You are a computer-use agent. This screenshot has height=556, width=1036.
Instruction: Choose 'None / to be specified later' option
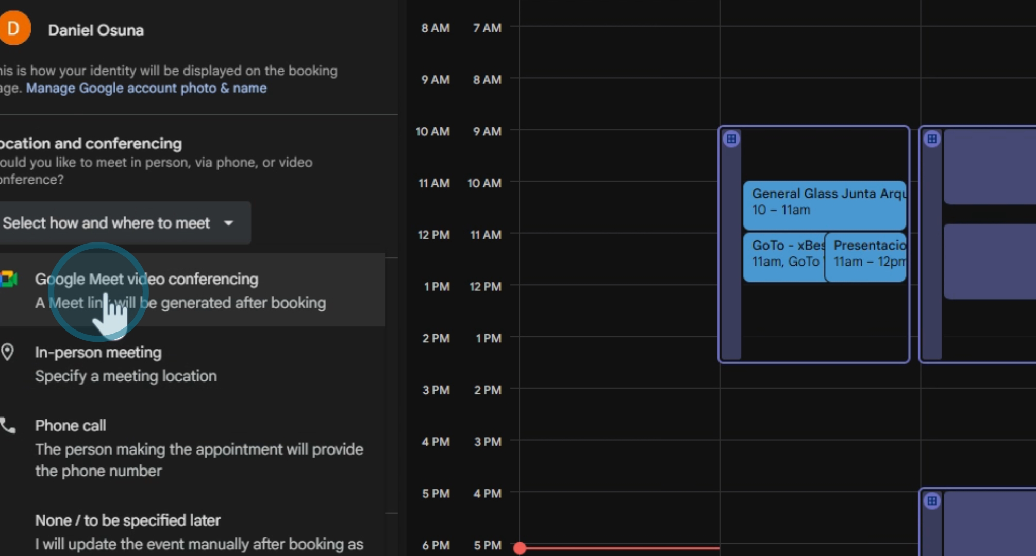pyautogui.click(x=192, y=532)
